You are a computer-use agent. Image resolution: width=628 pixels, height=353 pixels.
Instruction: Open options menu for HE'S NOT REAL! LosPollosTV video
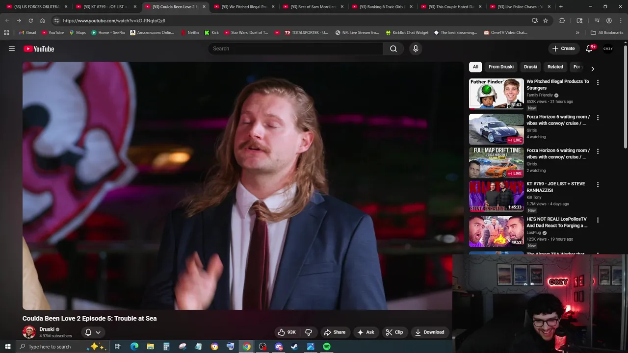point(598,220)
